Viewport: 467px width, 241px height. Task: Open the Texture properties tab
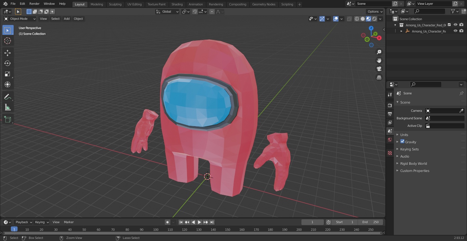pyautogui.click(x=390, y=153)
